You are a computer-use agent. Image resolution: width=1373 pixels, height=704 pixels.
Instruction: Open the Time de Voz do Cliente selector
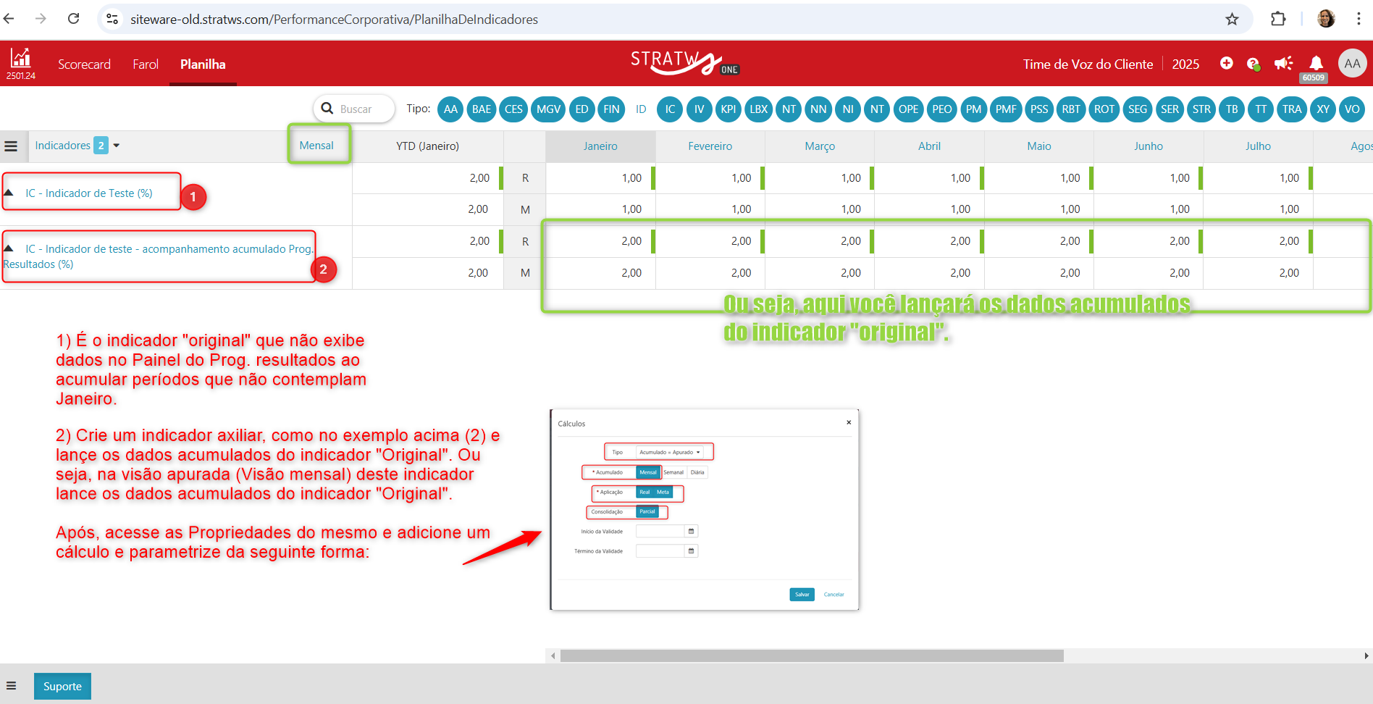[1088, 64]
